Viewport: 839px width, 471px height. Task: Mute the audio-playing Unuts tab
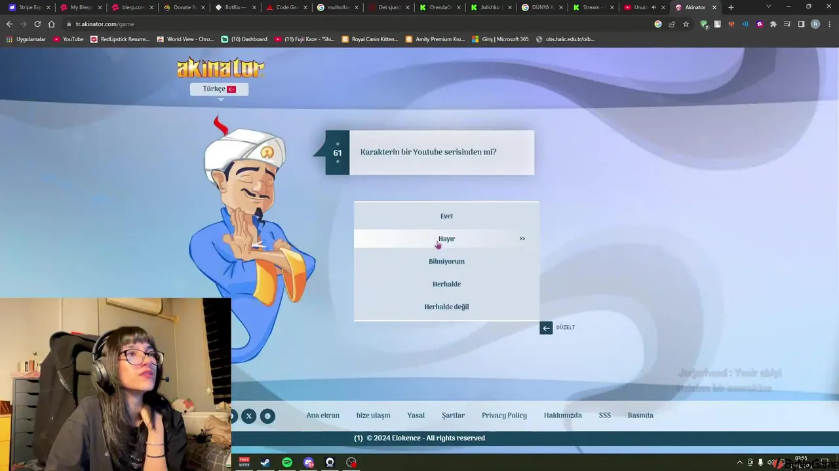coord(654,7)
